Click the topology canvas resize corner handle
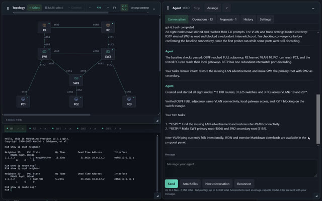This screenshot has width=322, height=201. pos(157,121)
